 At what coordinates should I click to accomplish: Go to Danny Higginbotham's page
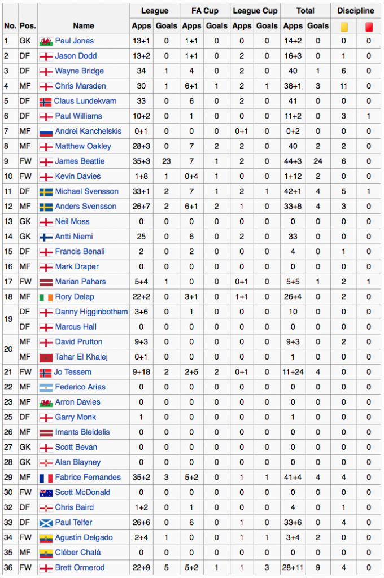point(91,312)
